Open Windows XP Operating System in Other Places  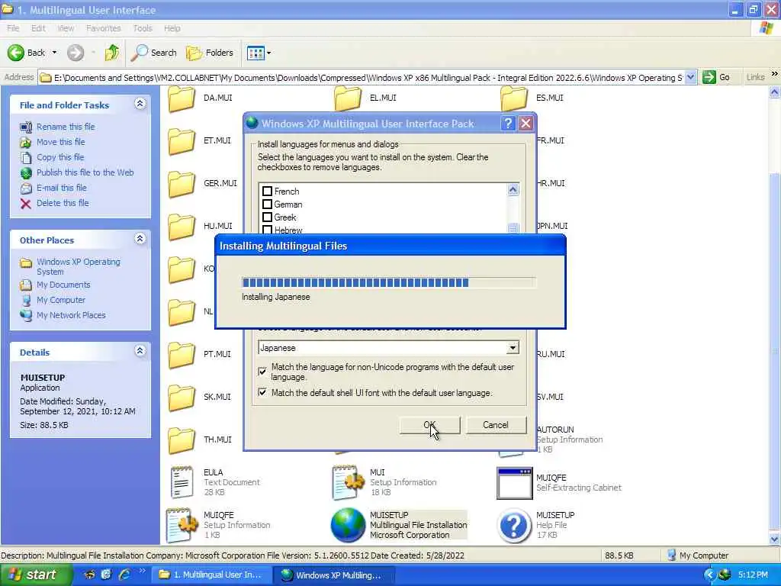79,266
